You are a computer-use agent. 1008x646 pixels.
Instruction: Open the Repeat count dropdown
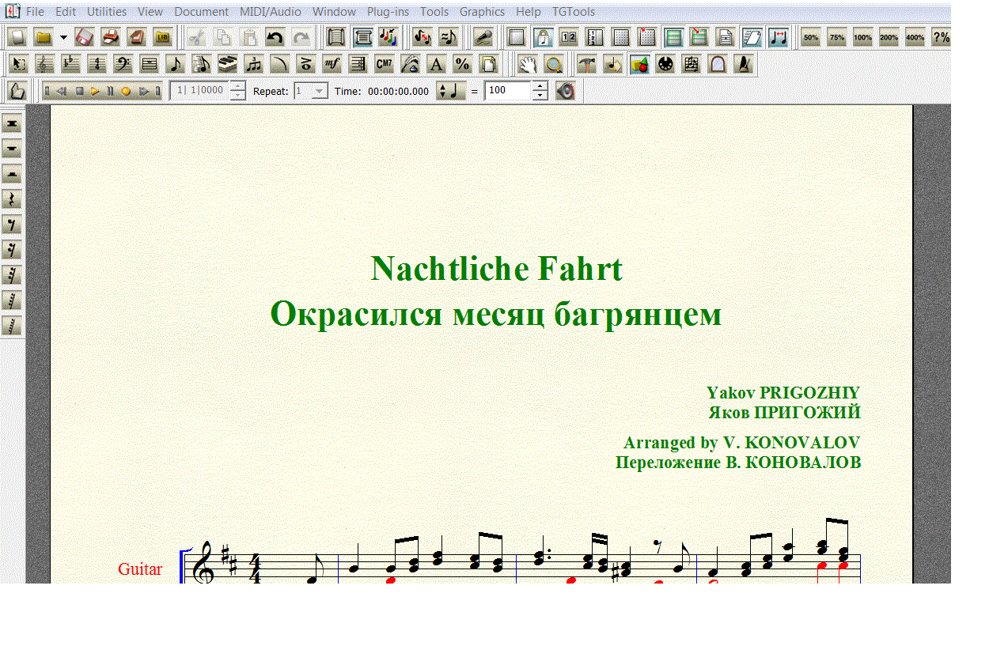[319, 91]
